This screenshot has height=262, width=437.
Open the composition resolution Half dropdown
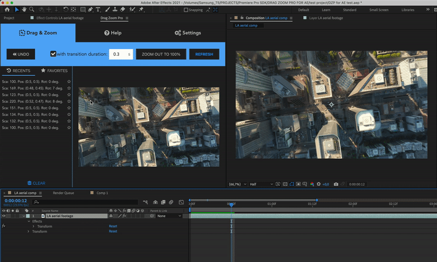(x=260, y=184)
